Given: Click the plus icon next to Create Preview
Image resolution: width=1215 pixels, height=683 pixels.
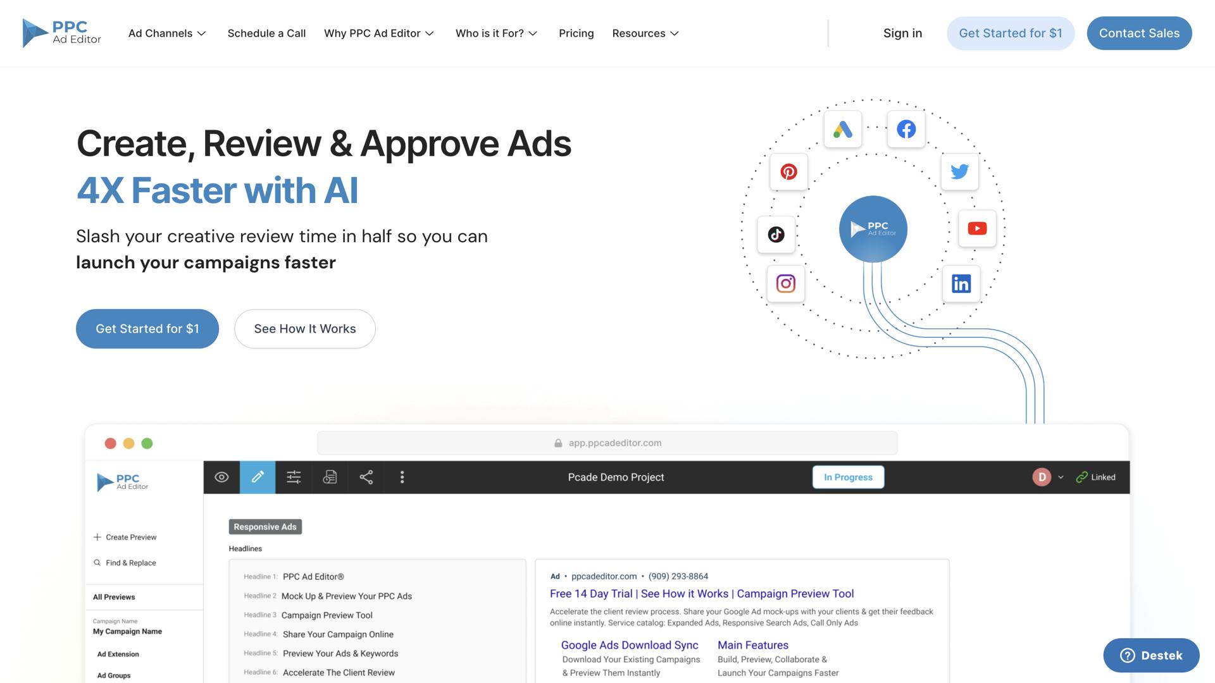Looking at the screenshot, I should pyautogui.click(x=97, y=537).
